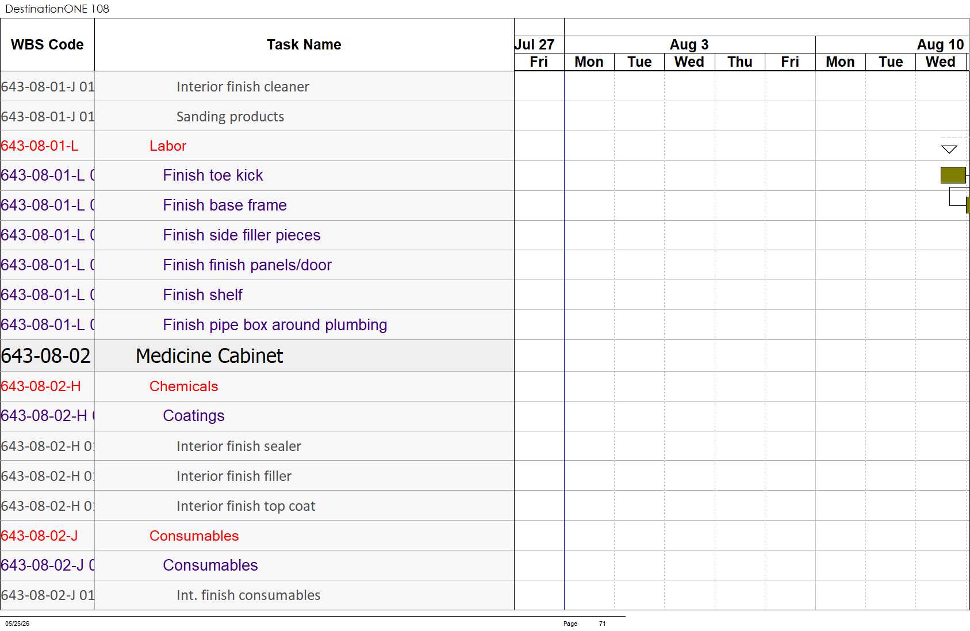
Task: Select the red Labor summary task
Action: coord(168,146)
